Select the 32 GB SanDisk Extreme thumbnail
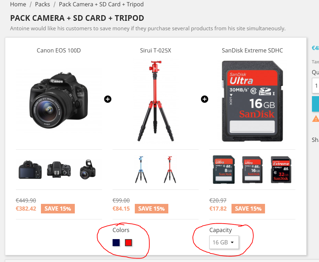 point(281,170)
